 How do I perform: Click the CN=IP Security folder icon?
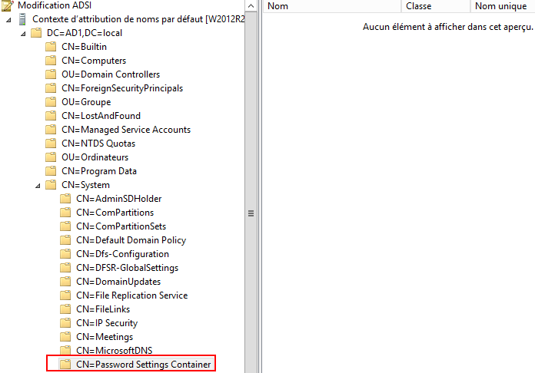65,323
